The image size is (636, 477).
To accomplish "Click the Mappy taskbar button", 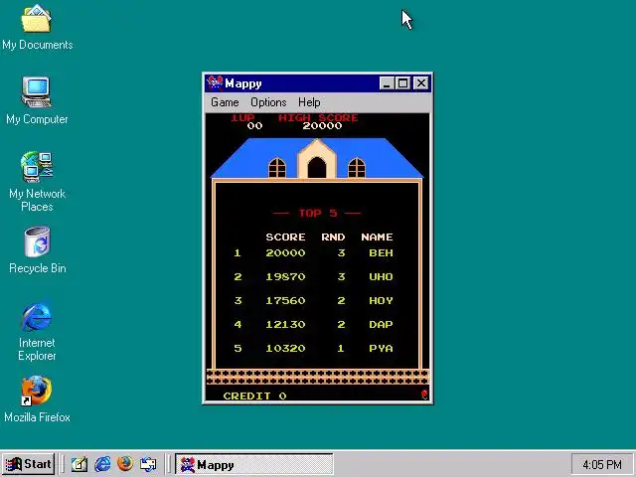I will (254, 464).
